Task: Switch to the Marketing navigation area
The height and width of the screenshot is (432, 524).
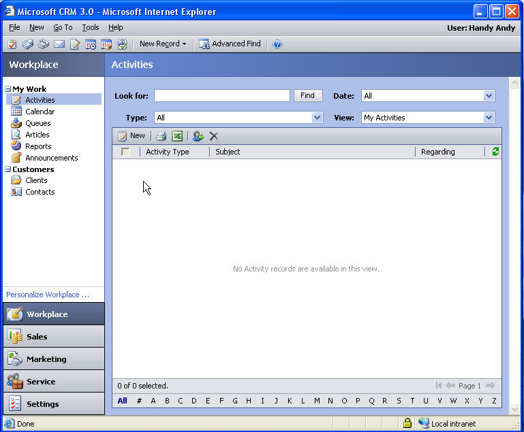Action: pos(54,359)
